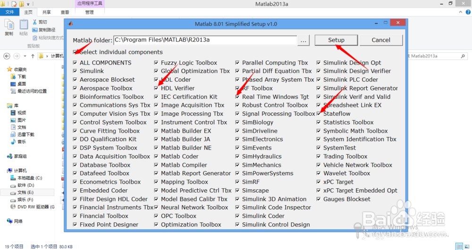Open folder browse ellipsis button

(x=303, y=40)
